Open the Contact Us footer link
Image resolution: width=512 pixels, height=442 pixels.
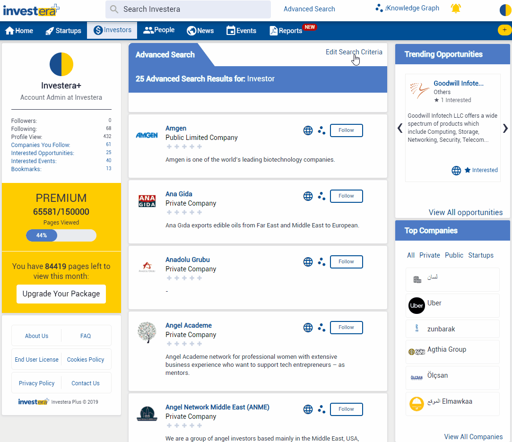pos(86,383)
